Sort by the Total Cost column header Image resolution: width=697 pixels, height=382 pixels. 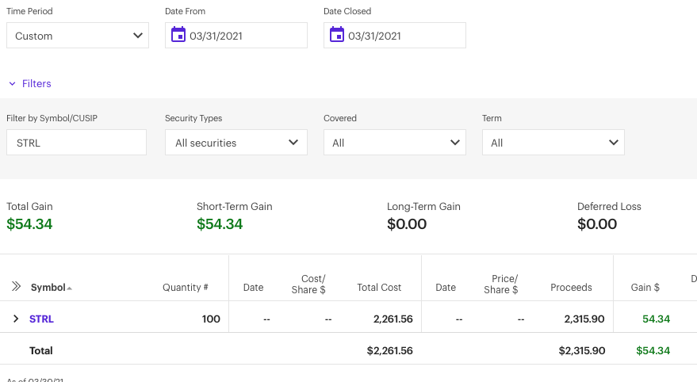click(379, 288)
